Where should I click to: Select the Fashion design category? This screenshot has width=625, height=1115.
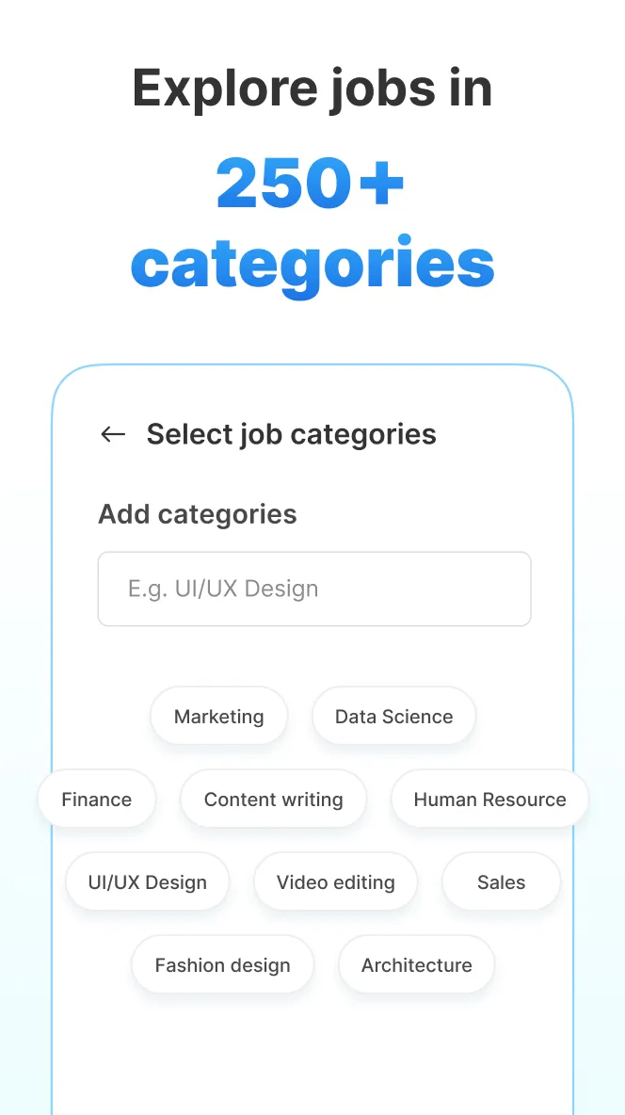pyautogui.click(x=222, y=964)
